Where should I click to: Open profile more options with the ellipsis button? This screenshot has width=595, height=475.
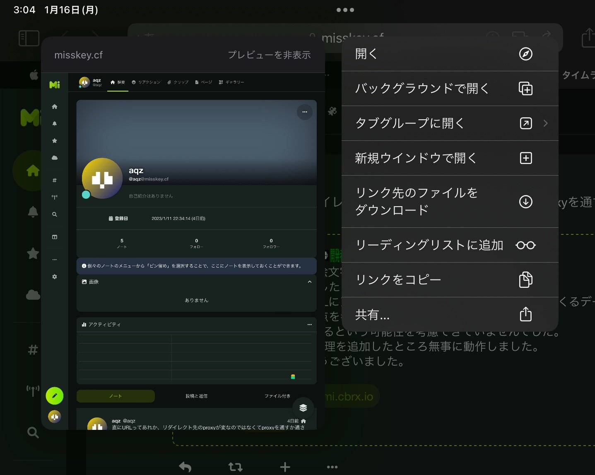click(304, 112)
